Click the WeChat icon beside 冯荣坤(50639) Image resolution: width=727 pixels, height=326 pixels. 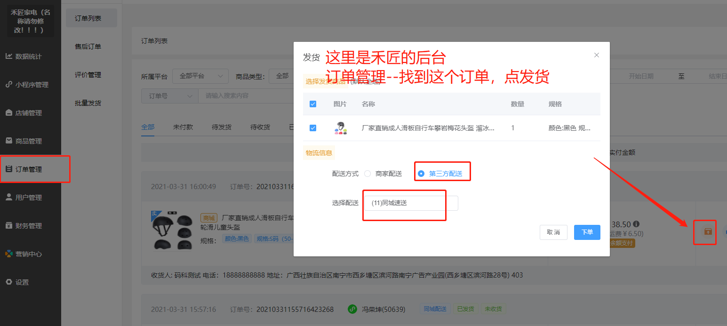352,309
